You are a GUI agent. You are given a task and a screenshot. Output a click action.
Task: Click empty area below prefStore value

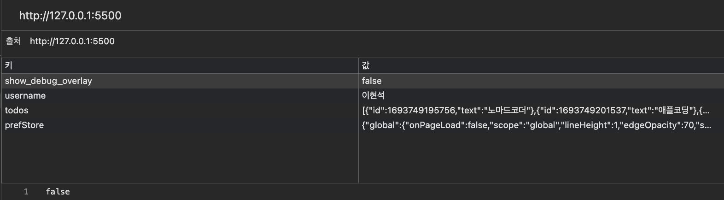(x=541, y=158)
